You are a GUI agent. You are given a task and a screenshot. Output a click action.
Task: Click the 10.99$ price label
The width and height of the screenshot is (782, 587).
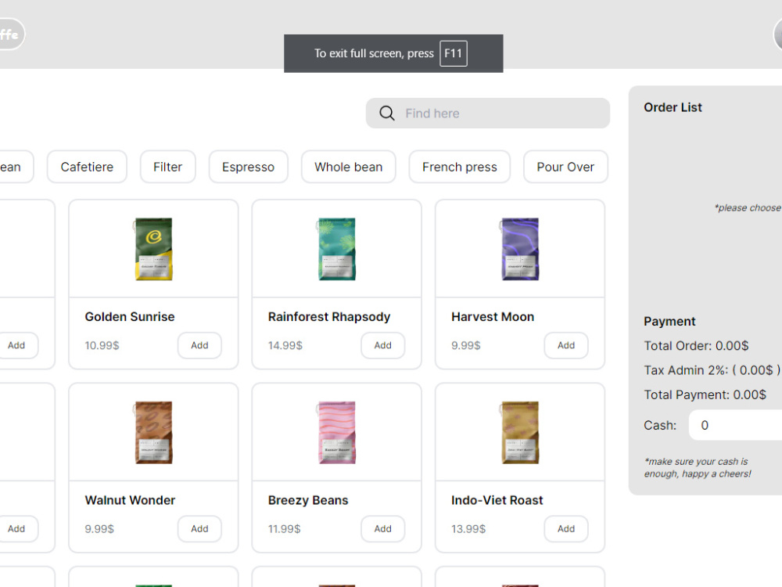point(102,345)
